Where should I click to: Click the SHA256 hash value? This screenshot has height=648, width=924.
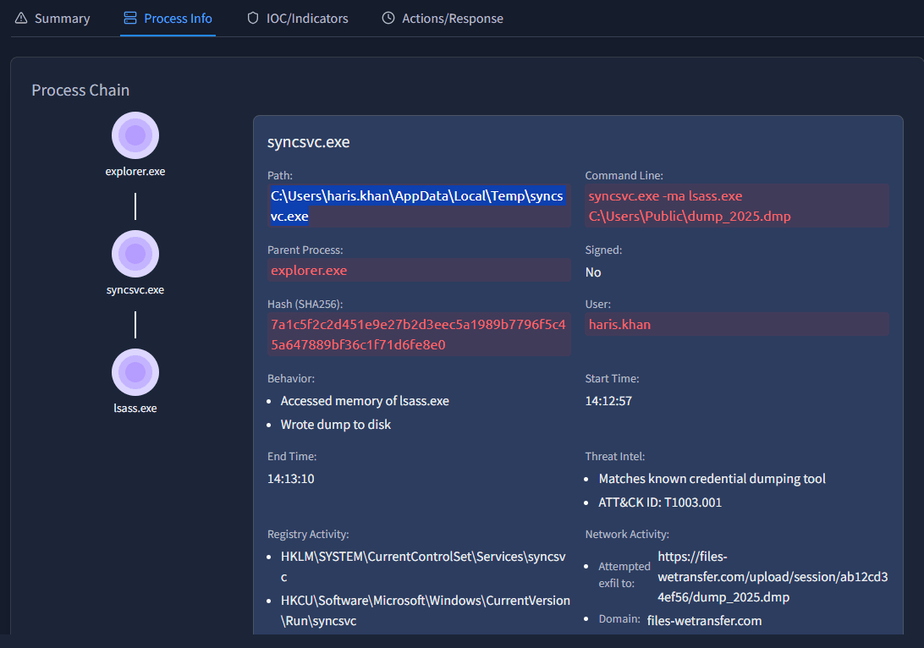[418, 334]
